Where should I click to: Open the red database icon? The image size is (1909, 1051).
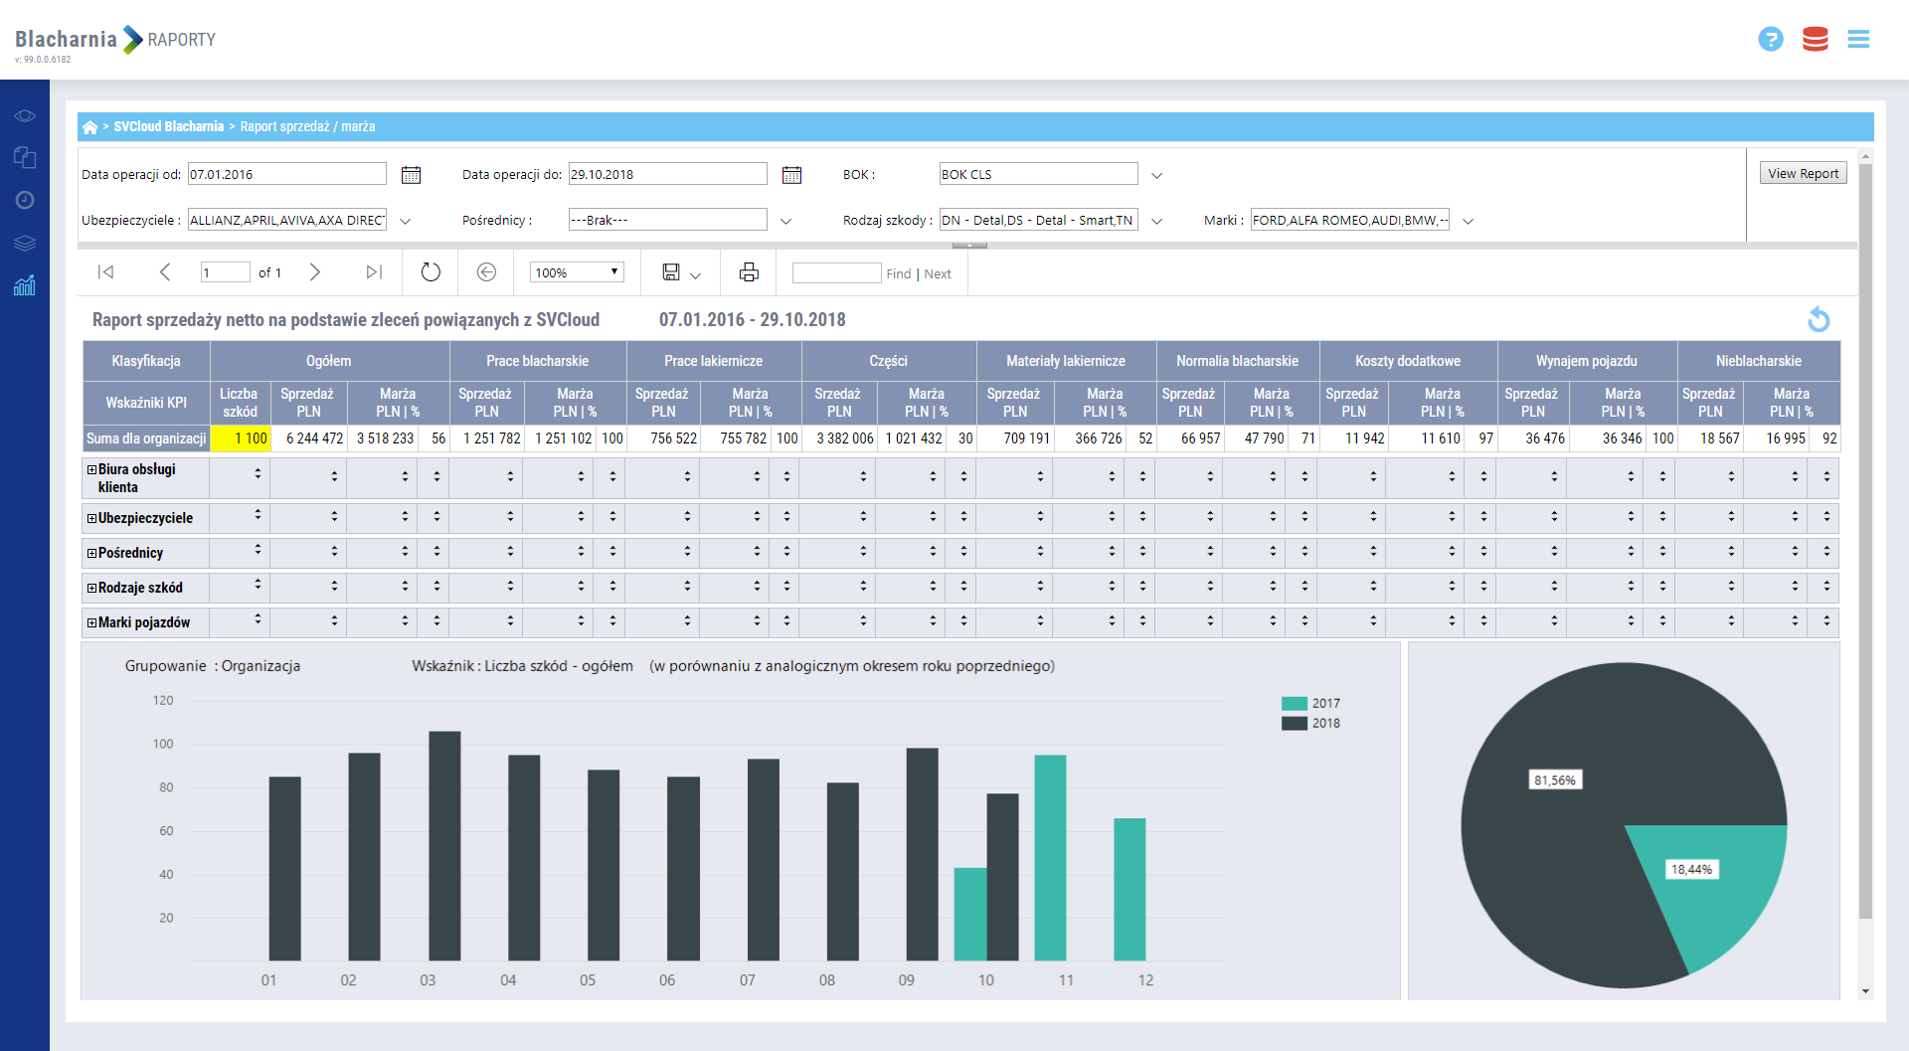pos(1815,40)
